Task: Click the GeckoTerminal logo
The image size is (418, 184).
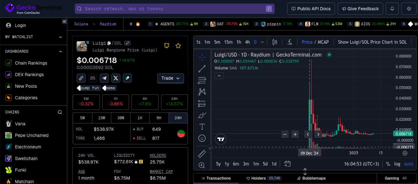Action: [x=33, y=8]
